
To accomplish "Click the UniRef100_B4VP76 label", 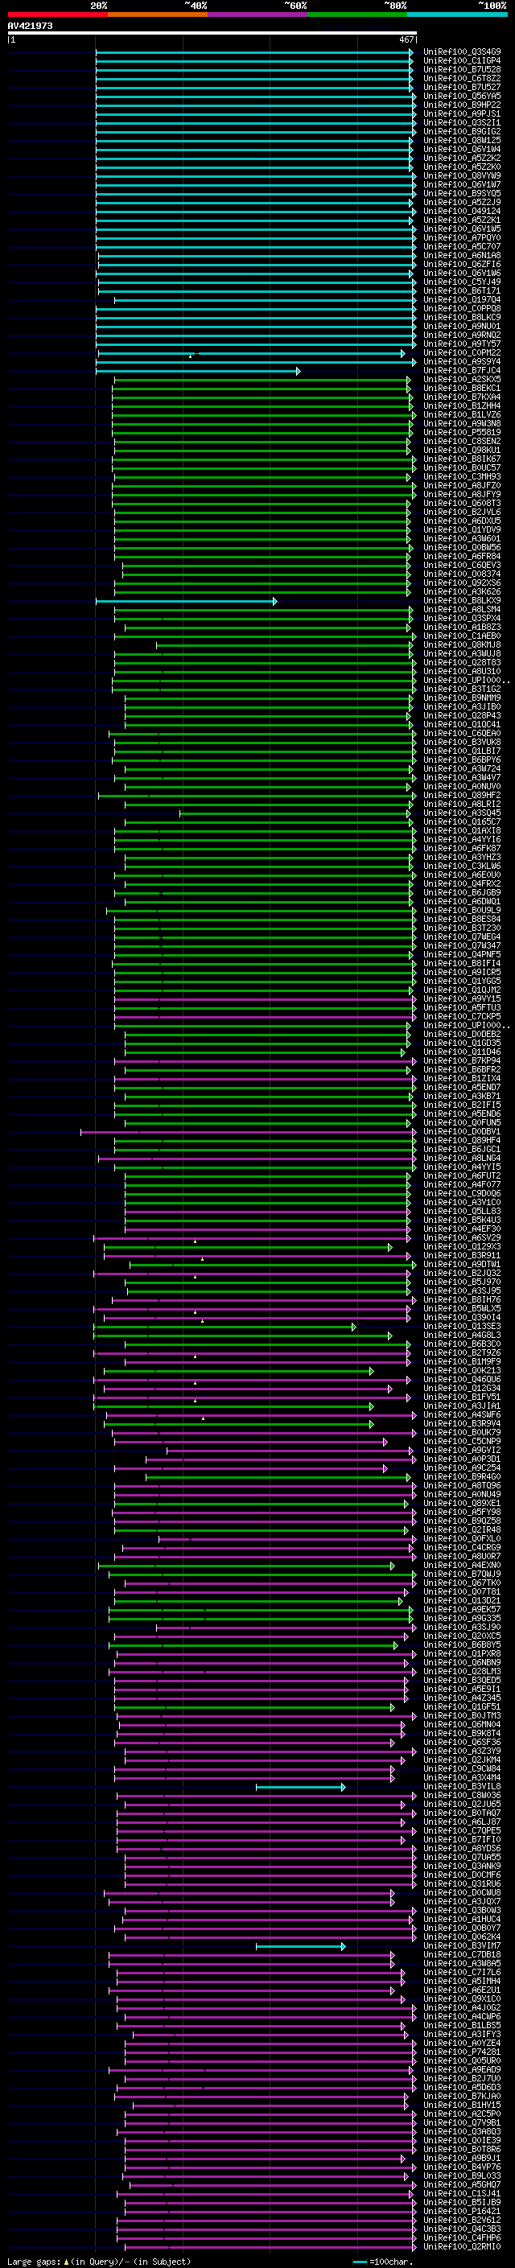I will pyautogui.click(x=462, y=2167).
